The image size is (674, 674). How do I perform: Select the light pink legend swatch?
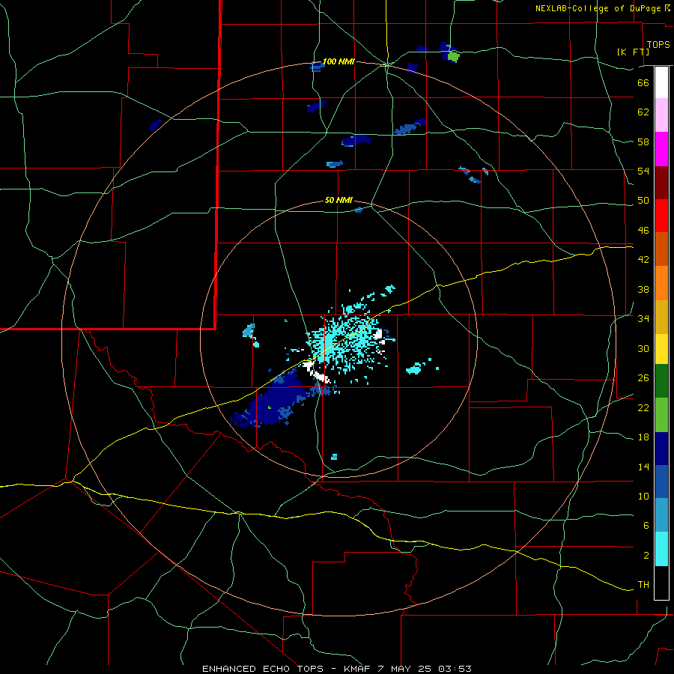[661, 115]
